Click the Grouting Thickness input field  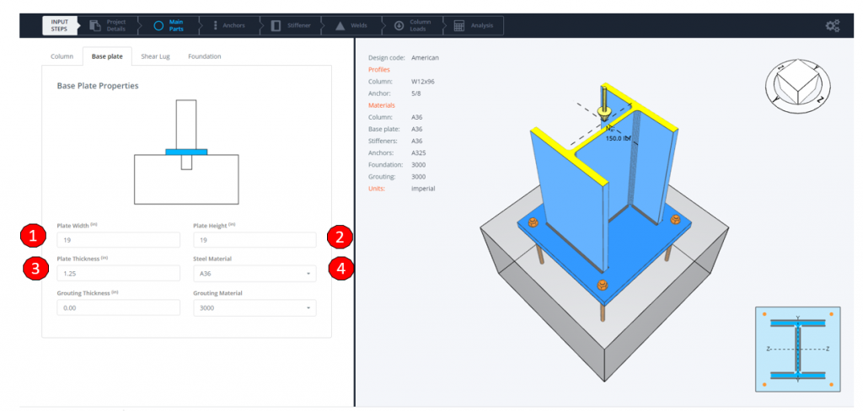pyautogui.click(x=117, y=307)
